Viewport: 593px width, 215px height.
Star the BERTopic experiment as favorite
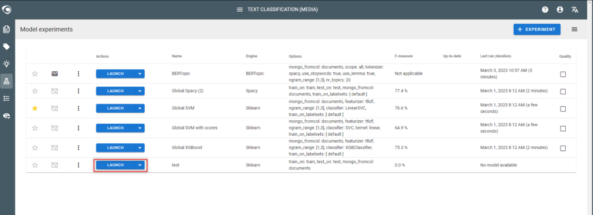pos(35,73)
